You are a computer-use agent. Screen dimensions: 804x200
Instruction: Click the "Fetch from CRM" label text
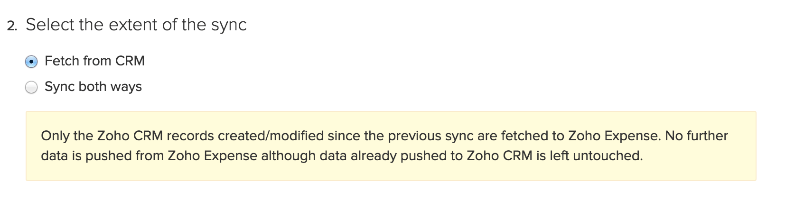click(94, 61)
